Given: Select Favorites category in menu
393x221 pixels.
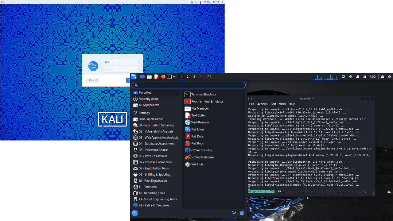Looking at the screenshot, I should [x=156, y=92].
